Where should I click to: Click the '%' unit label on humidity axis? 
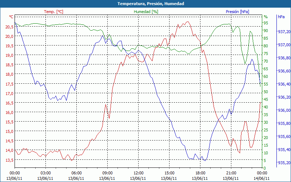(x=266, y=17)
